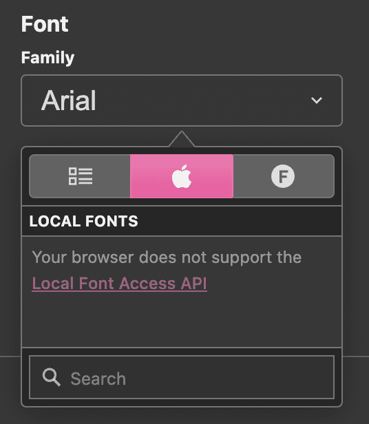The width and height of the screenshot is (369, 424).
Task: Open the circled F fonts tab
Action: [x=283, y=176]
